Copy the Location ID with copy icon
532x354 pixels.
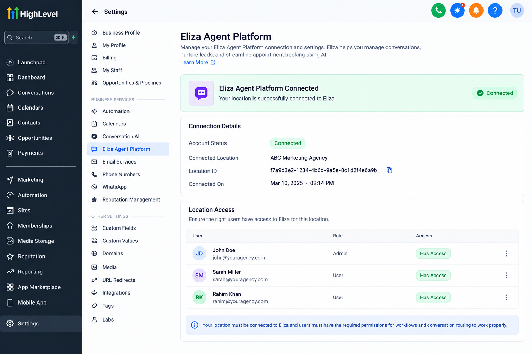(x=389, y=170)
